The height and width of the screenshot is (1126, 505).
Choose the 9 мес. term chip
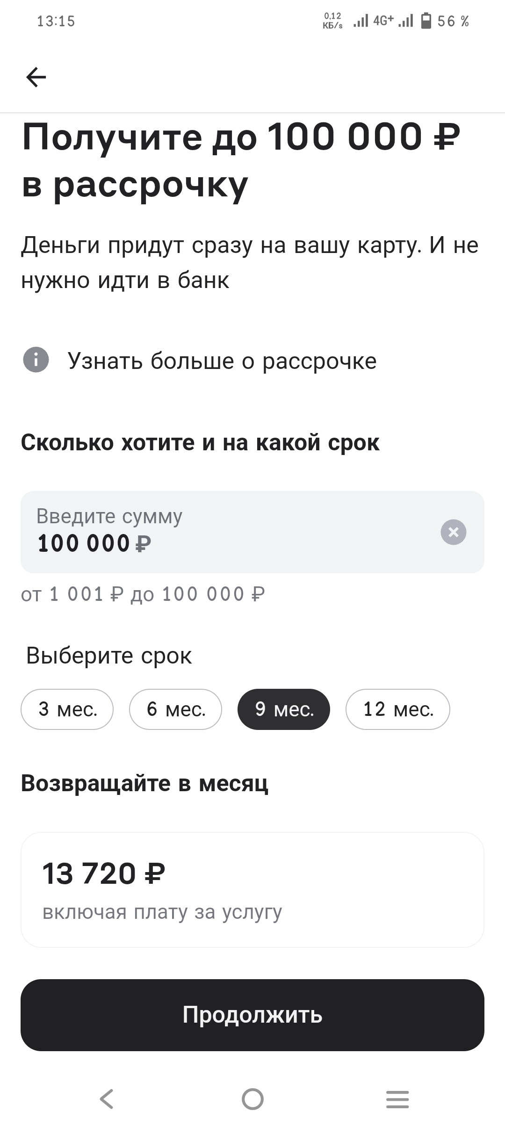284,709
